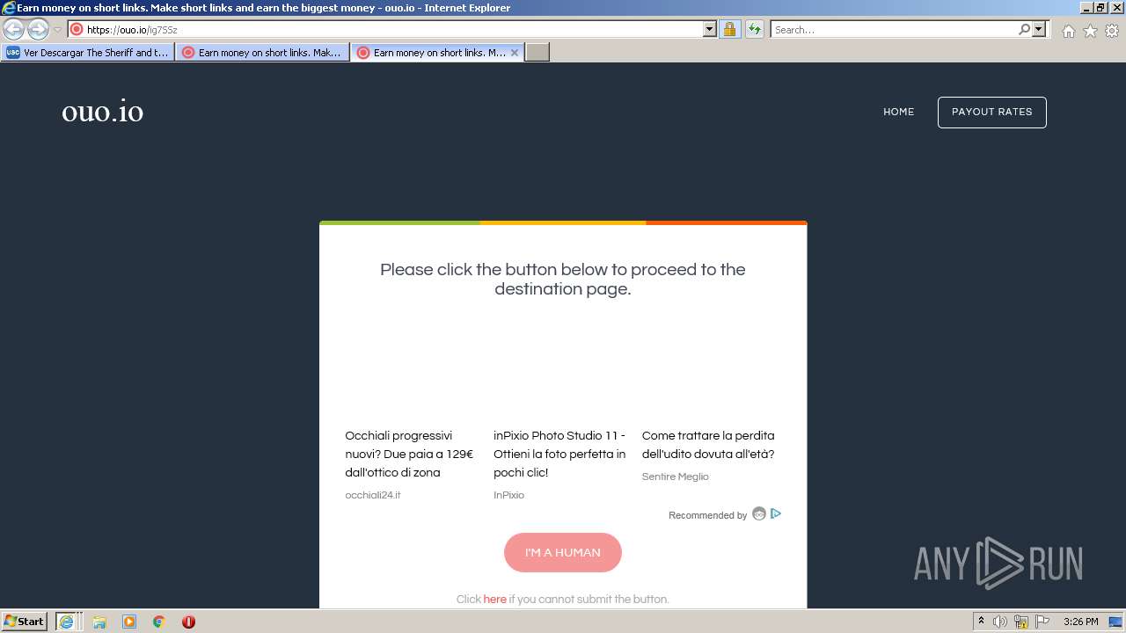1126x633 pixels.
Task: Open Favorites star icon
Action: point(1090,31)
